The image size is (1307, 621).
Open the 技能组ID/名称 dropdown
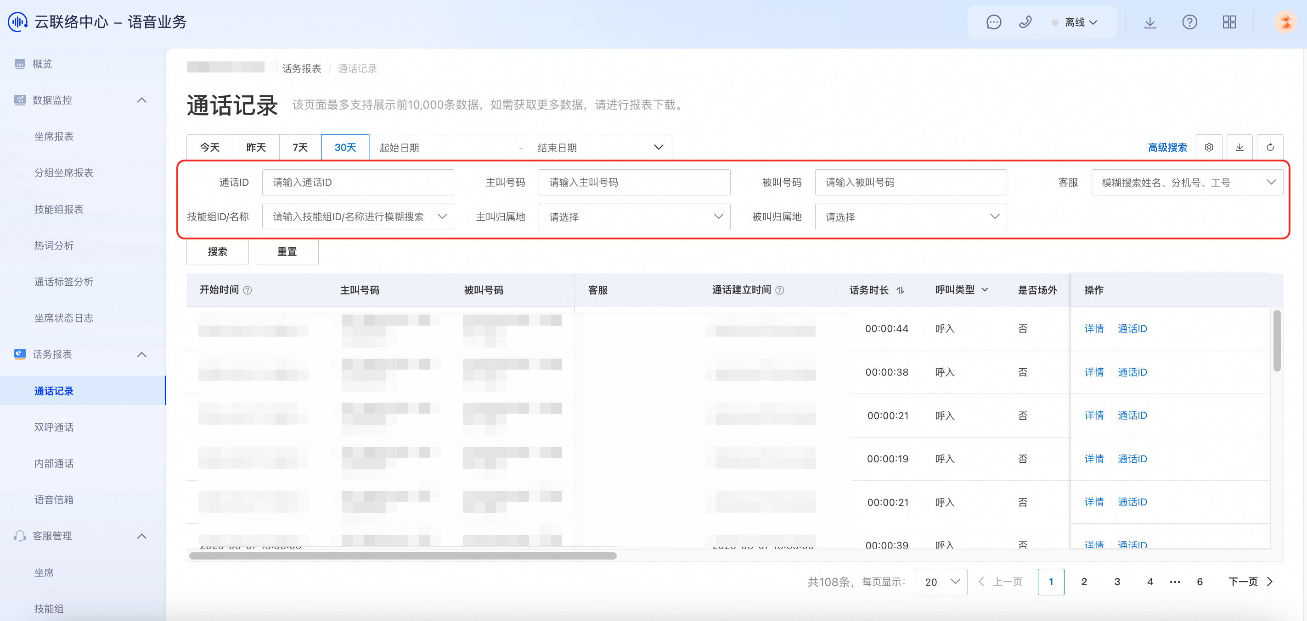tap(358, 217)
